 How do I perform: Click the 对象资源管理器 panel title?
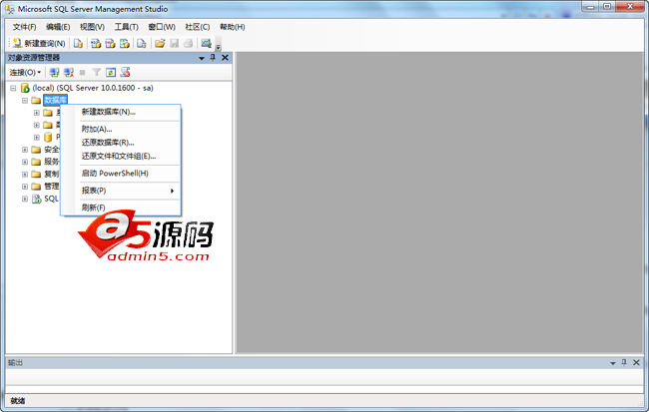(34, 58)
